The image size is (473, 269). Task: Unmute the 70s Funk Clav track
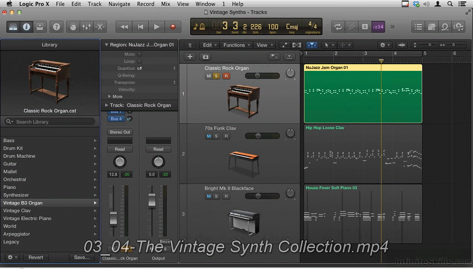click(209, 136)
